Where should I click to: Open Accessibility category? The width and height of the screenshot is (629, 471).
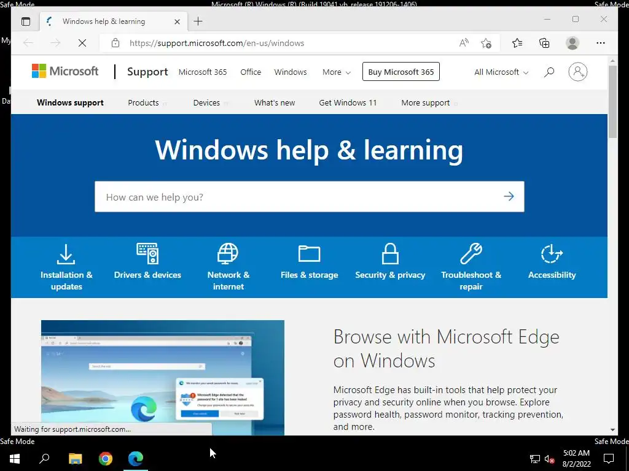click(552, 261)
